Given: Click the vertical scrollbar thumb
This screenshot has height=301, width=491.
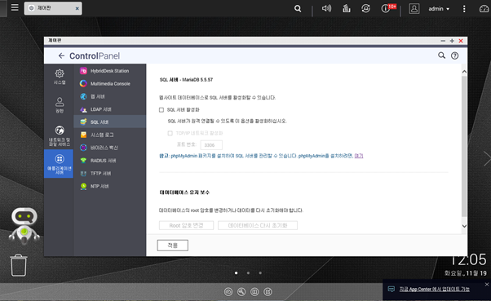Looking at the screenshot, I should (x=464, y=146).
